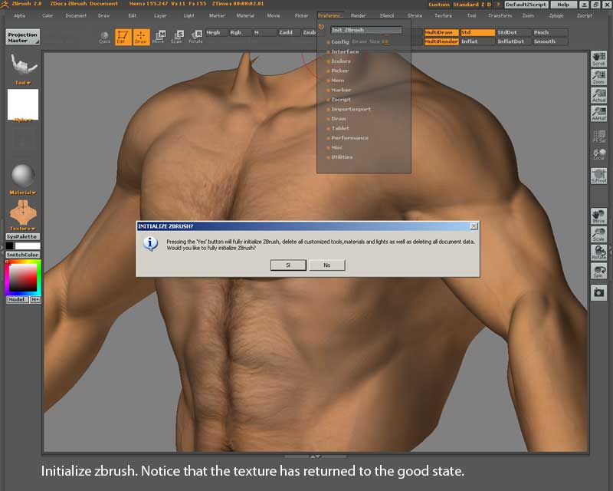The width and height of the screenshot is (613, 491).
Task: Click No in the Initialize ZBrush dialog
Action: (x=326, y=265)
